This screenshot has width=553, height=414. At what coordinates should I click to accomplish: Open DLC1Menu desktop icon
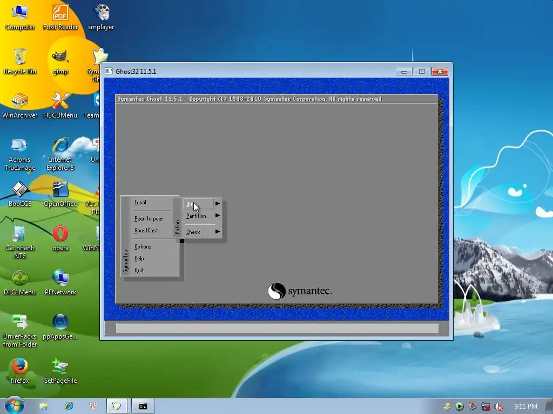(x=20, y=283)
